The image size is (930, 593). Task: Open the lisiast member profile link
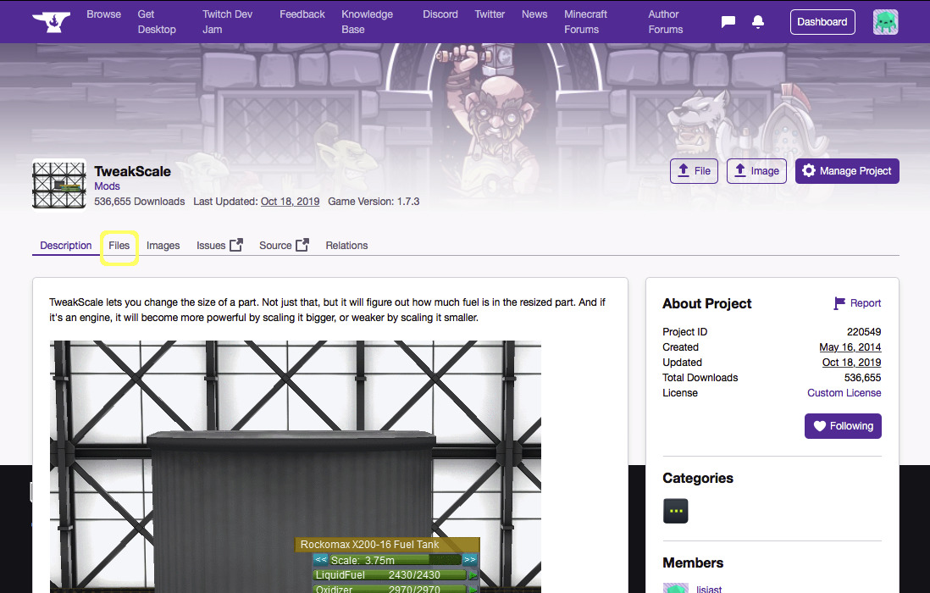coord(709,589)
